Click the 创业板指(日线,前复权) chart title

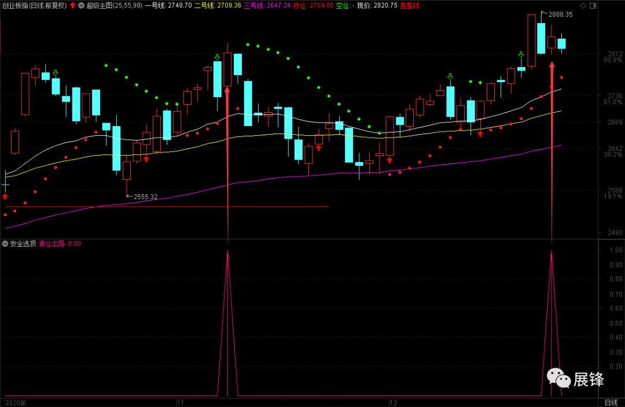pyautogui.click(x=35, y=6)
